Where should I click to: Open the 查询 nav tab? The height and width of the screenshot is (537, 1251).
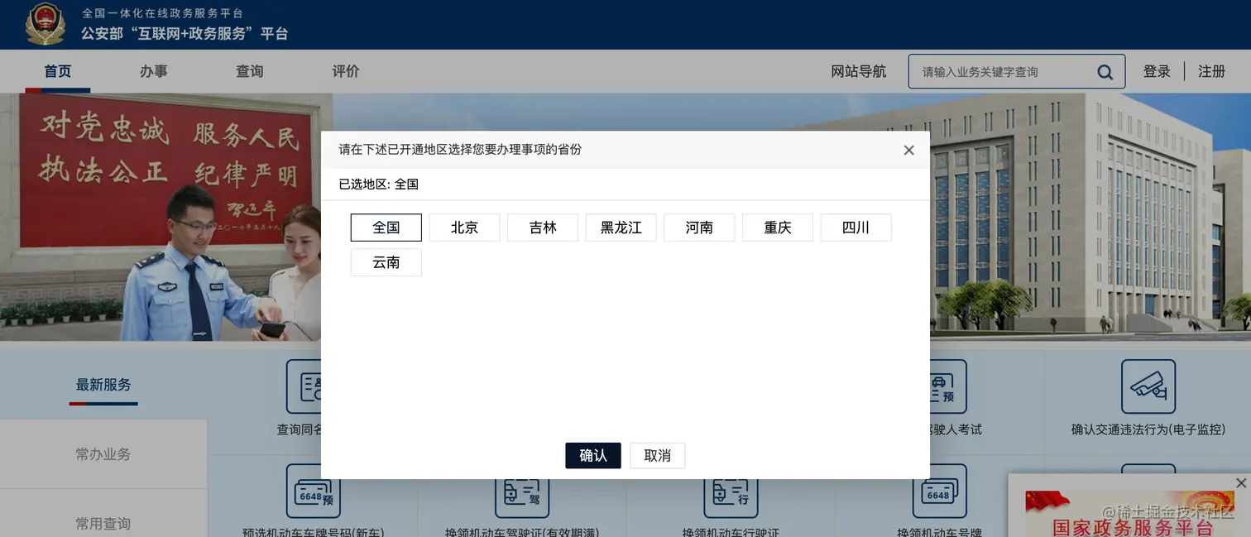click(250, 71)
